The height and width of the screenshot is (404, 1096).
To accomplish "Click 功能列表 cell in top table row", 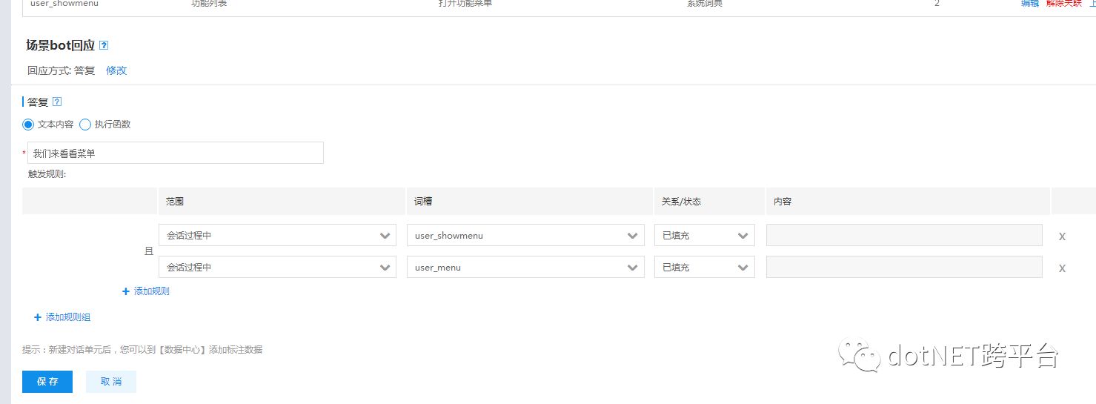I will pos(210,4).
